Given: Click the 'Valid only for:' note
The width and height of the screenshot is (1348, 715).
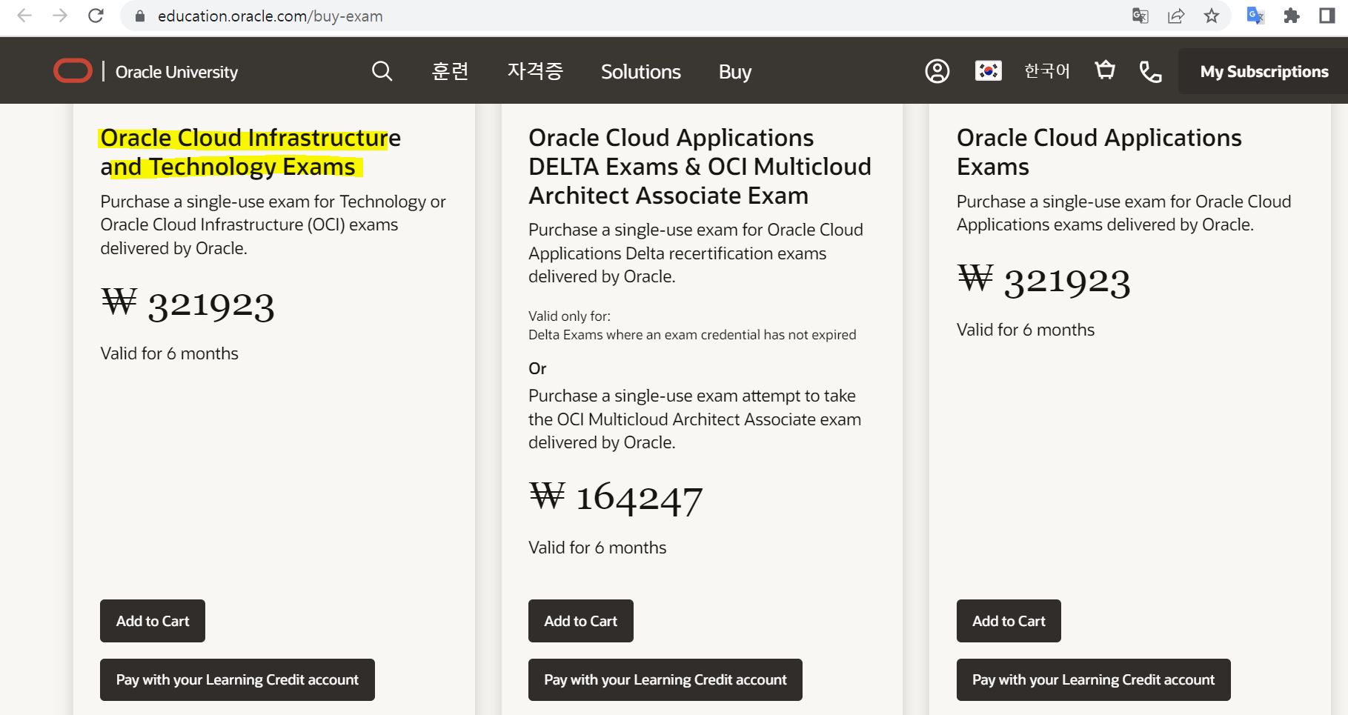Looking at the screenshot, I should tap(569, 316).
